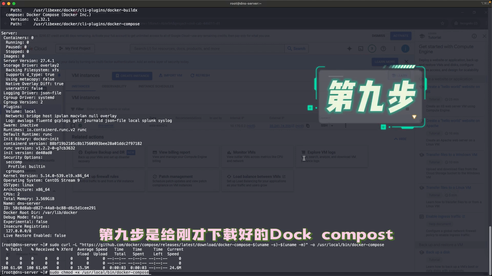The image size is (492, 276).
Task: Switch to the INSTANCES tab
Action: [81, 86]
